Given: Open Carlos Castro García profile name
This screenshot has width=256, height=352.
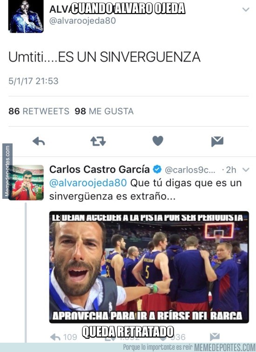Looking at the screenshot, I should [x=100, y=169].
